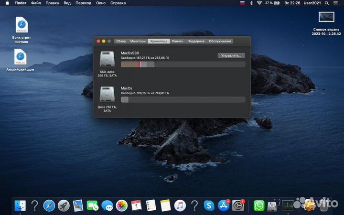344x215 pixels.
Task: Open the Переход menu
Action: (83, 3)
